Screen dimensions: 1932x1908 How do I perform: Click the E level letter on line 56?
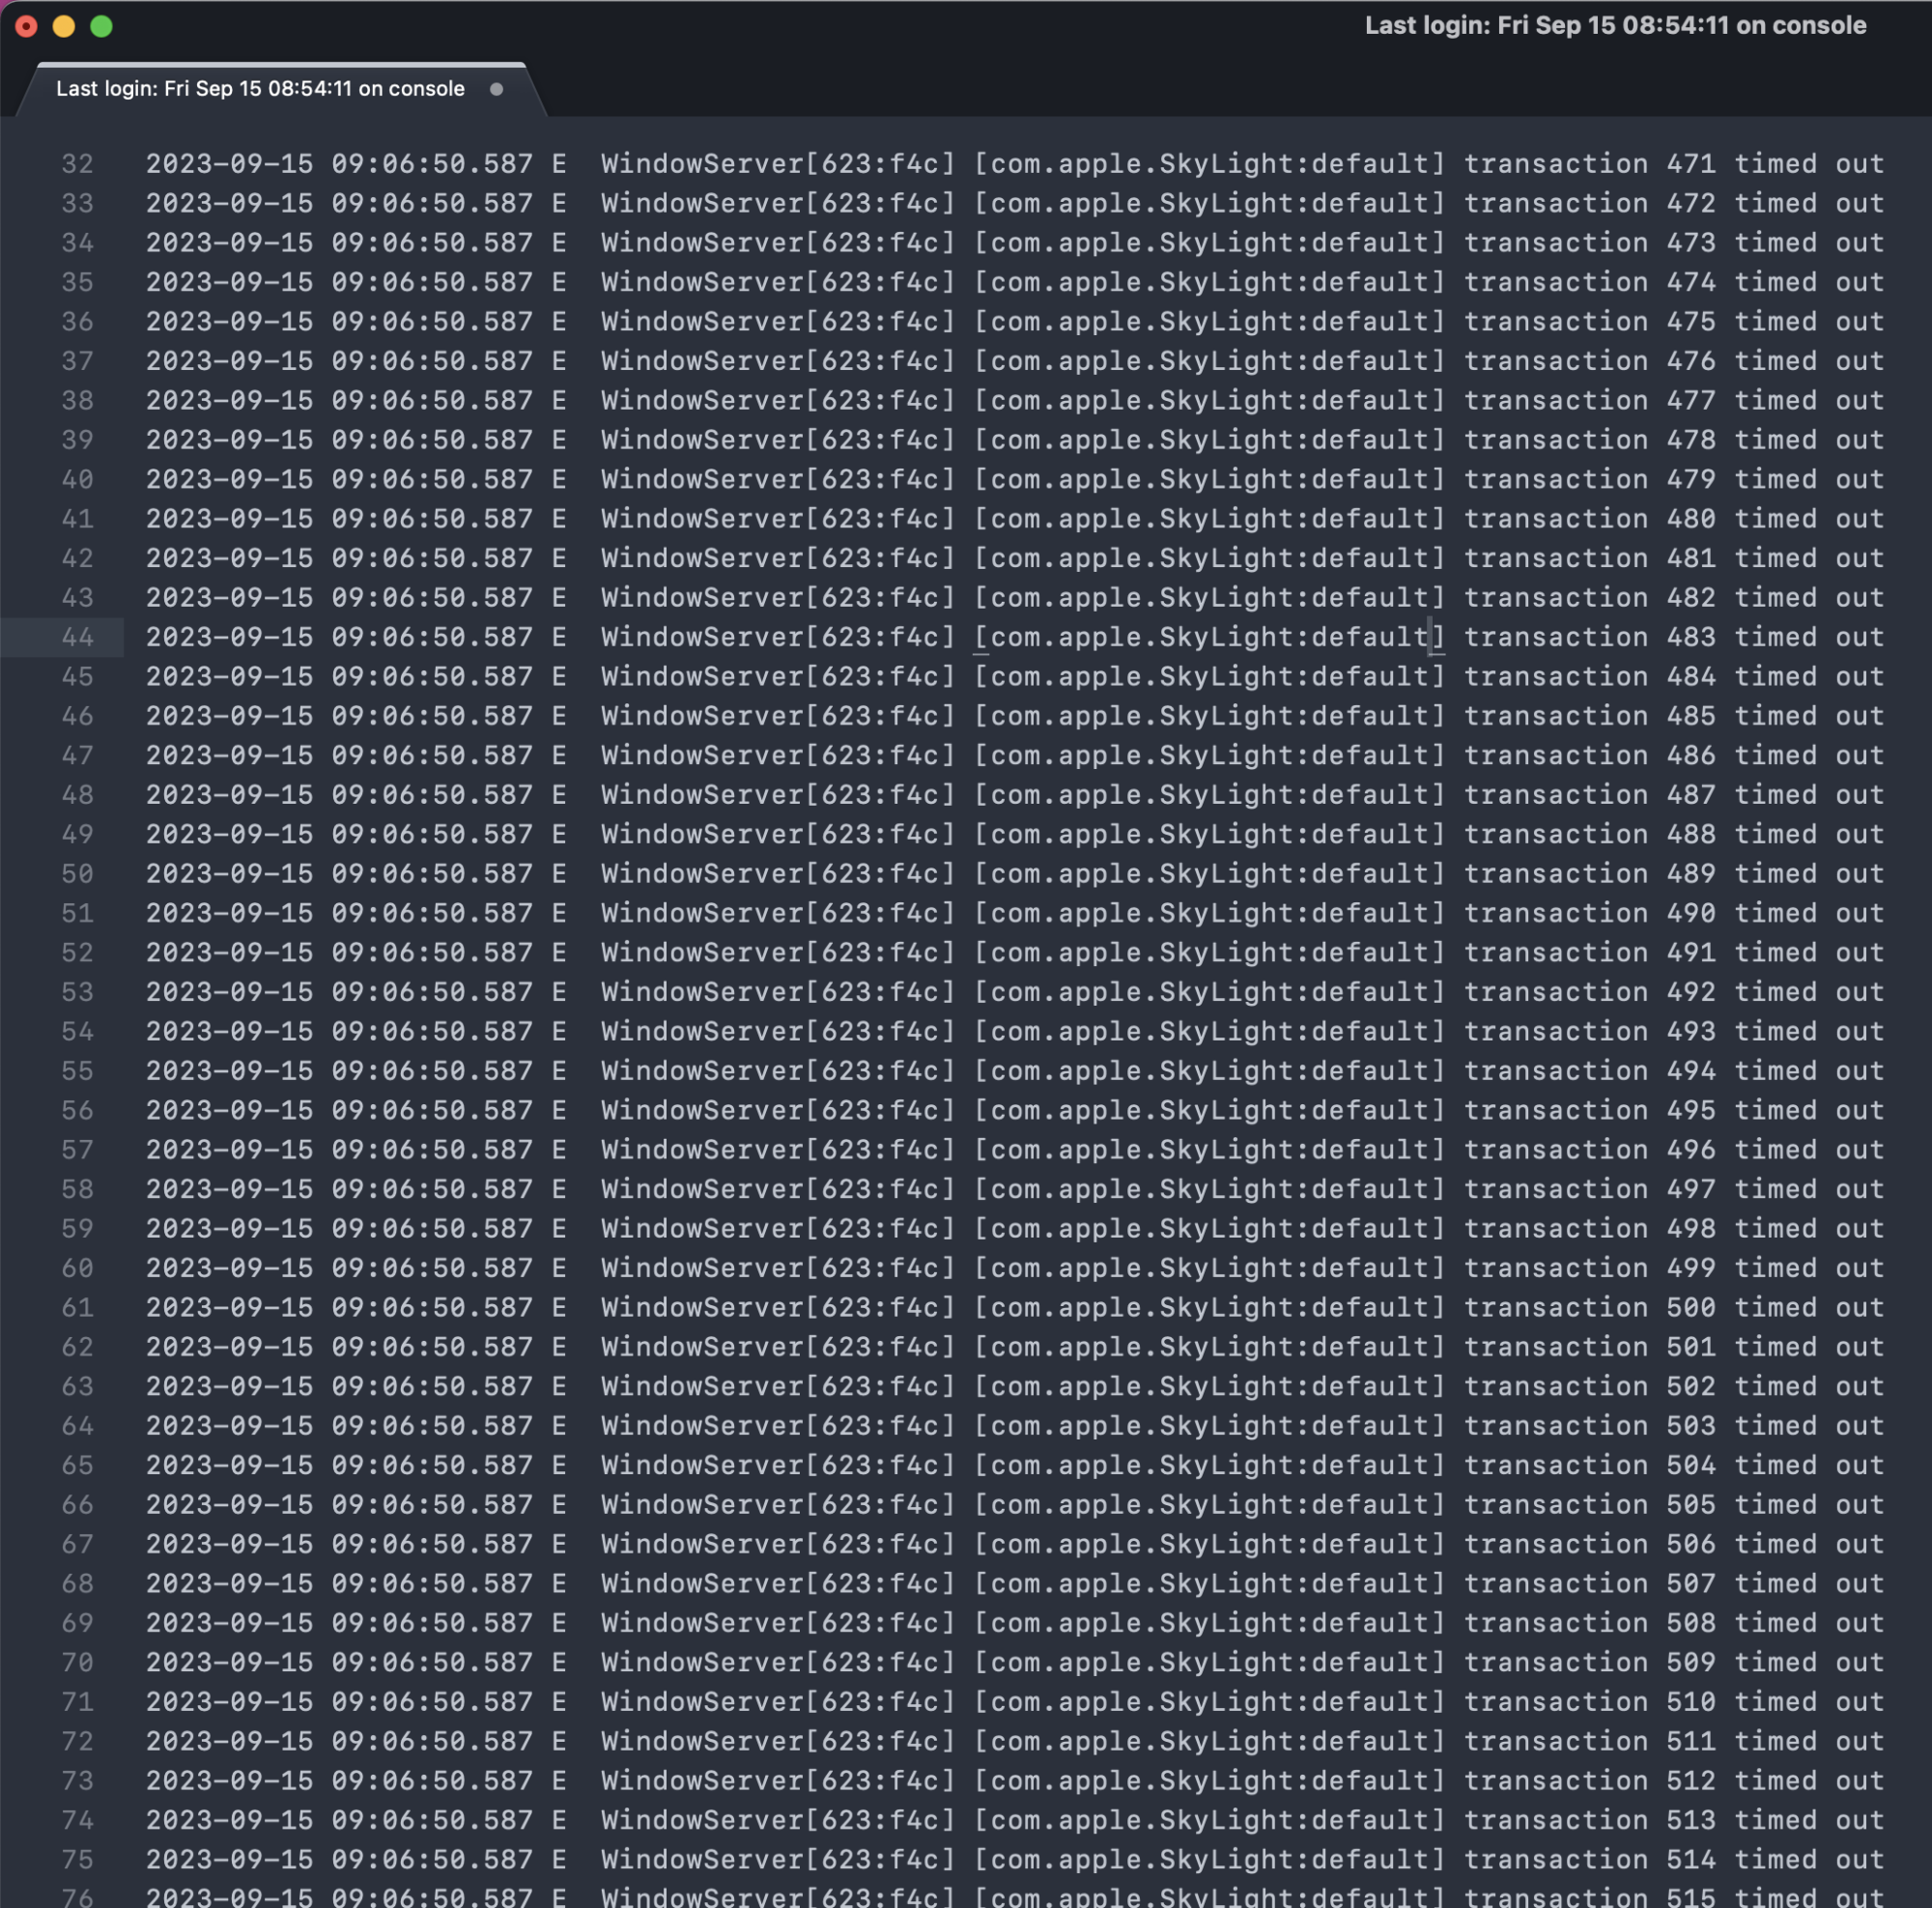coord(559,1110)
